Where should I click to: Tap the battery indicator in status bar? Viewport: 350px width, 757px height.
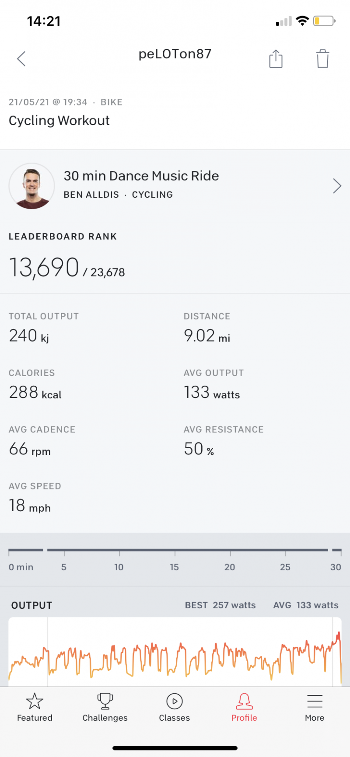324,21
